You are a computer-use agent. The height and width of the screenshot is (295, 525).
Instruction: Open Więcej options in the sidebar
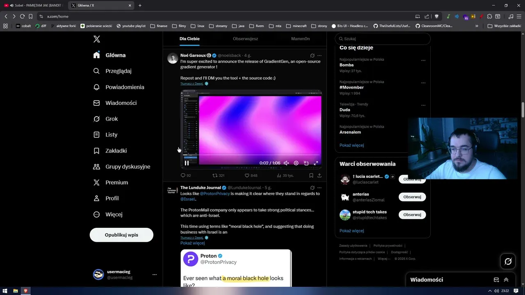pyautogui.click(x=107, y=214)
